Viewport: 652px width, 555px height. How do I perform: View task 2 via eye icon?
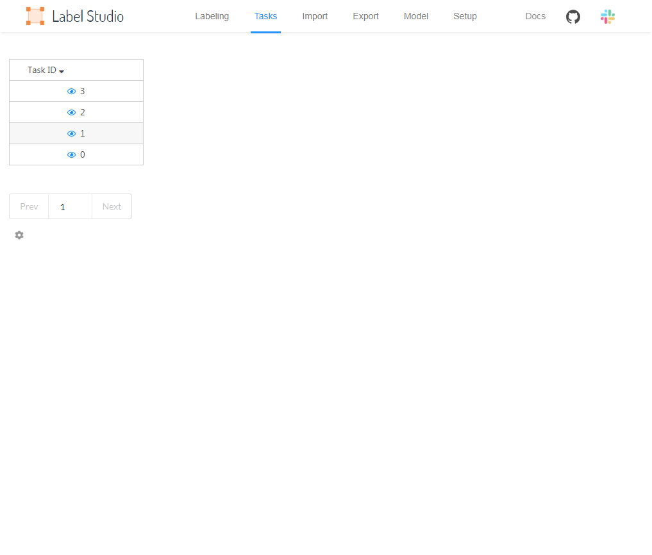(x=72, y=112)
